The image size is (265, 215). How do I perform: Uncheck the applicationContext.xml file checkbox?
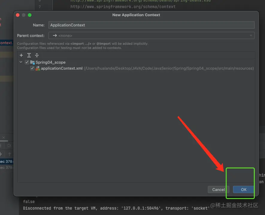point(32,68)
